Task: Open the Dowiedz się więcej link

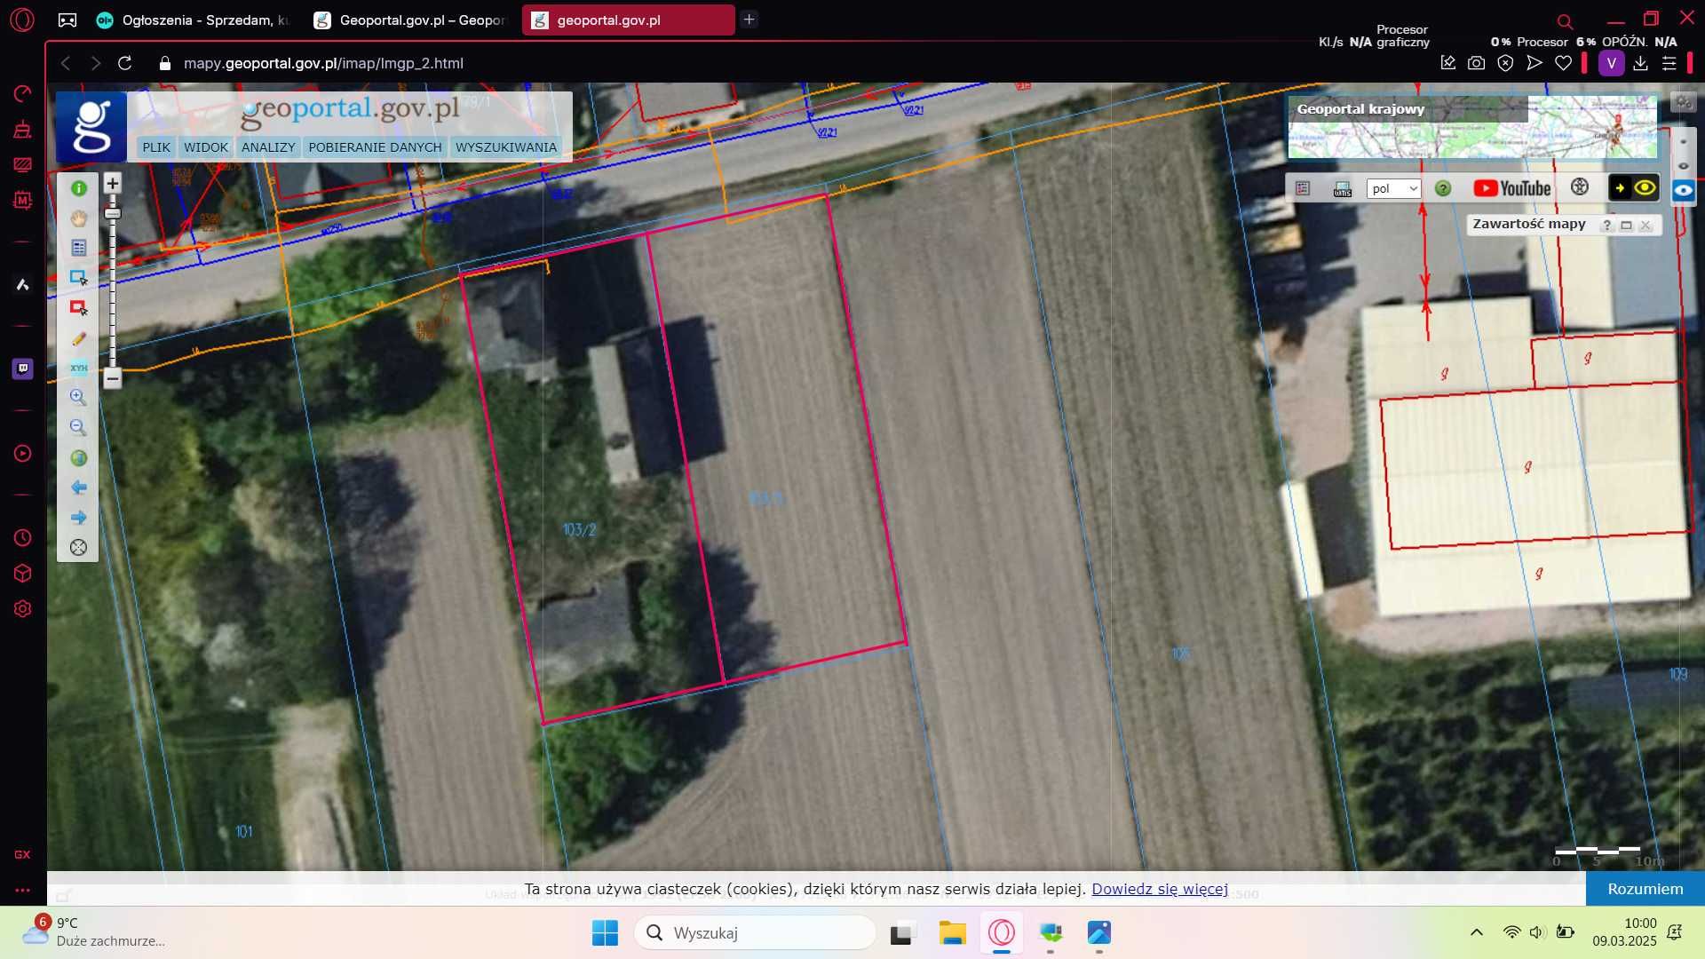Action: [x=1160, y=889]
